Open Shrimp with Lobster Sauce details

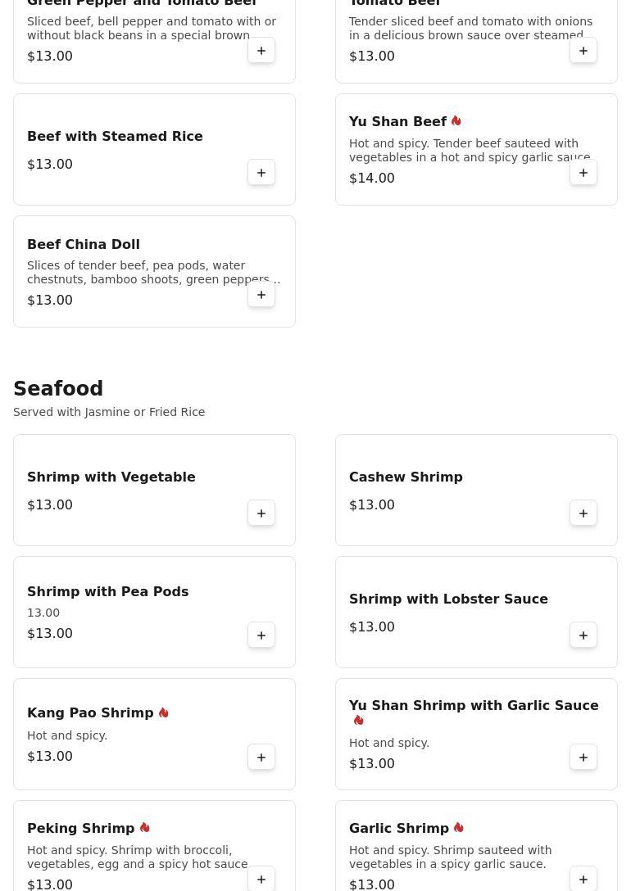(448, 599)
